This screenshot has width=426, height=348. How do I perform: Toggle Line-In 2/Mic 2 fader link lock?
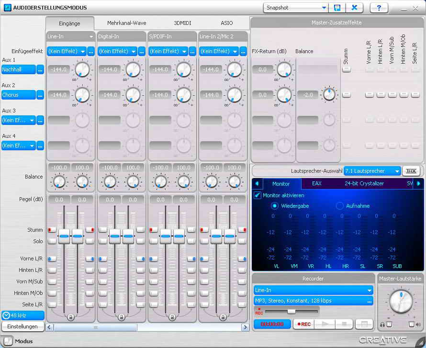coord(223,317)
